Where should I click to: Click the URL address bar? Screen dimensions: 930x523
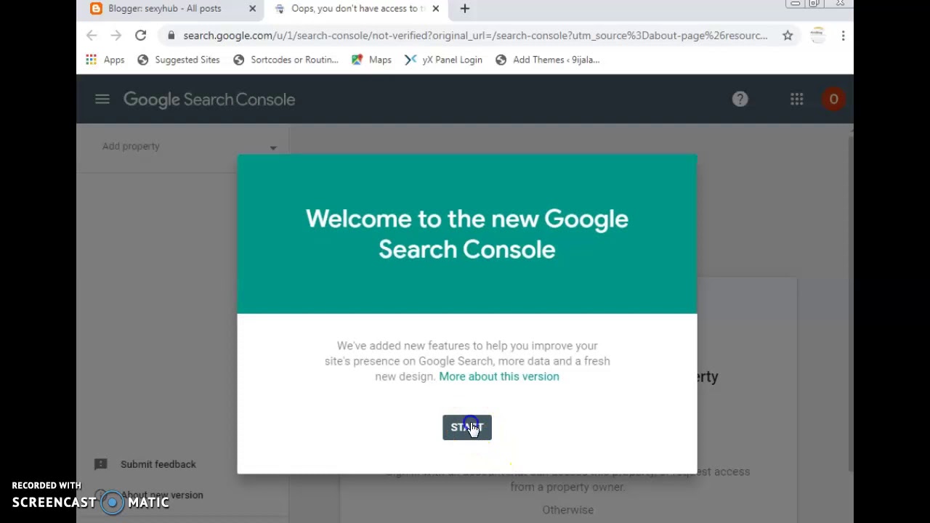pos(475,36)
